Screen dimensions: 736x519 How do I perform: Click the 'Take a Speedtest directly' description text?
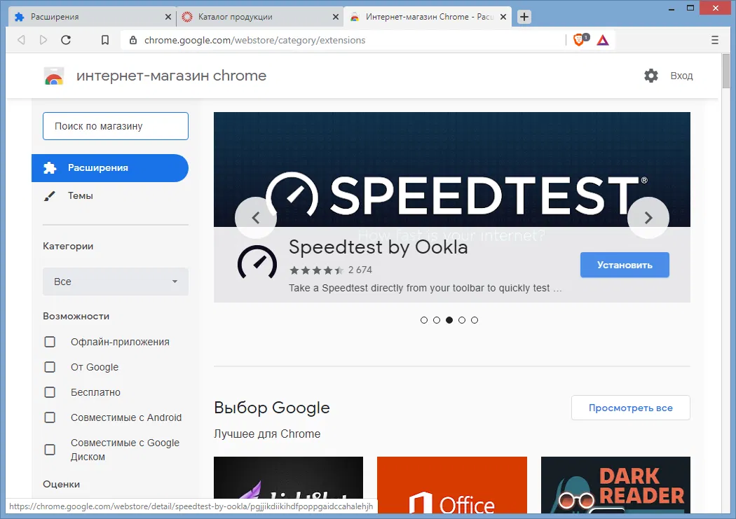[425, 288]
